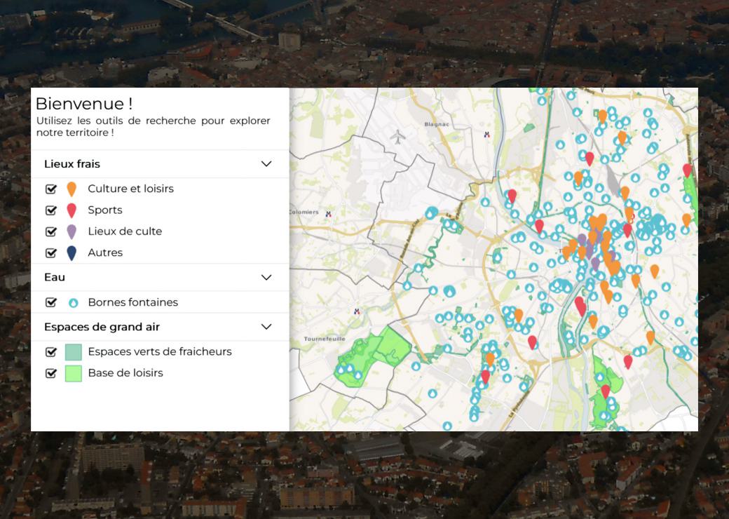Image resolution: width=729 pixels, height=519 pixels.
Task: Collapse the Eau section chevron
Action: 266,277
